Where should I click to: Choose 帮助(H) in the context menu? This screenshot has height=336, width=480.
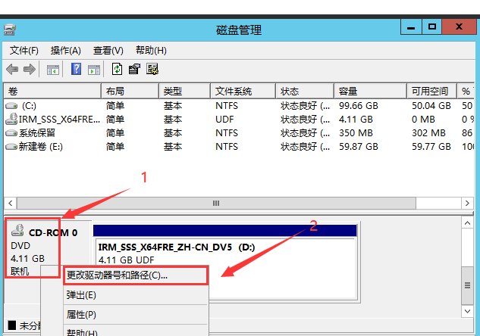point(136,331)
